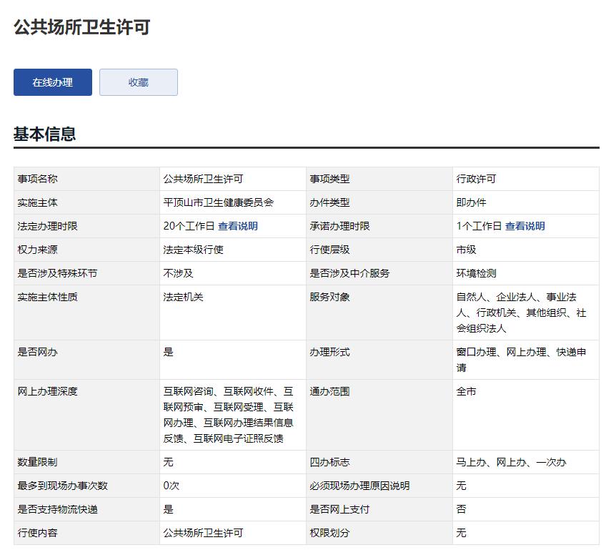Screen dimensions: 606x550
Task: Select the 行政许可 value
Action: [476, 179]
